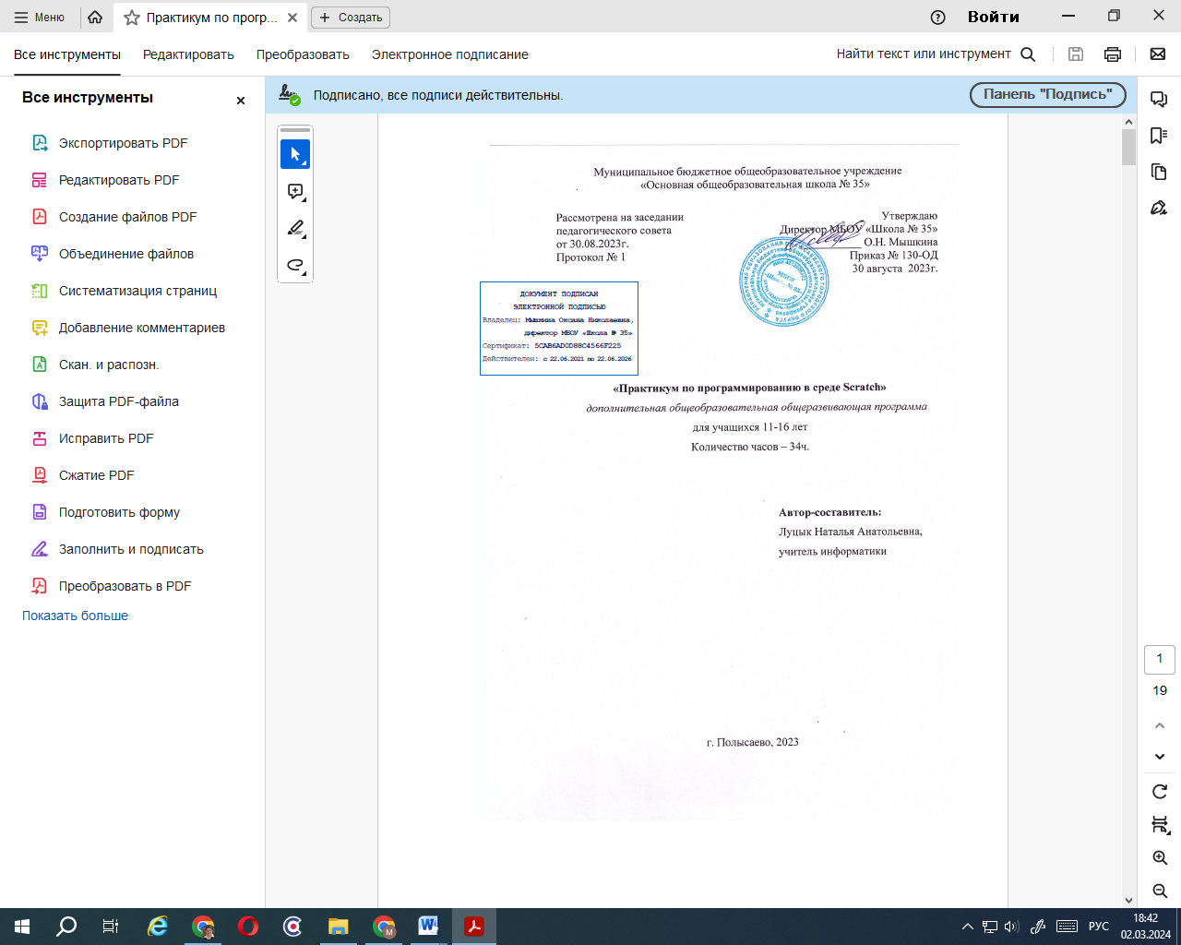1181x945 pixels.
Task: Go to next page chevron
Action: tap(1160, 757)
